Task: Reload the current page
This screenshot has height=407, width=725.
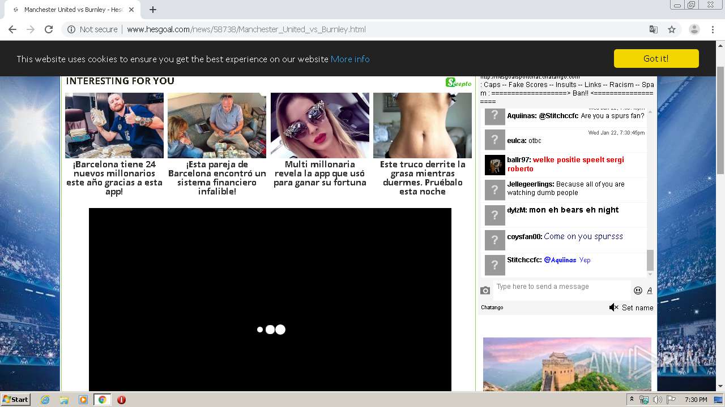Action: [49, 29]
